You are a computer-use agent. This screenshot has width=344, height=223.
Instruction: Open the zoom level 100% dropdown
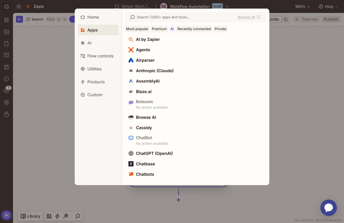click(302, 6)
